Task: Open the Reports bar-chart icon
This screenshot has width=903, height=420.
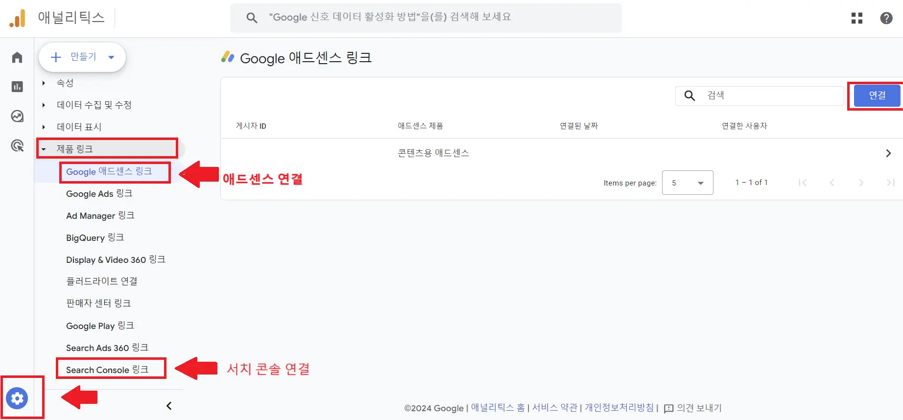Action: pyautogui.click(x=17, y=87)
